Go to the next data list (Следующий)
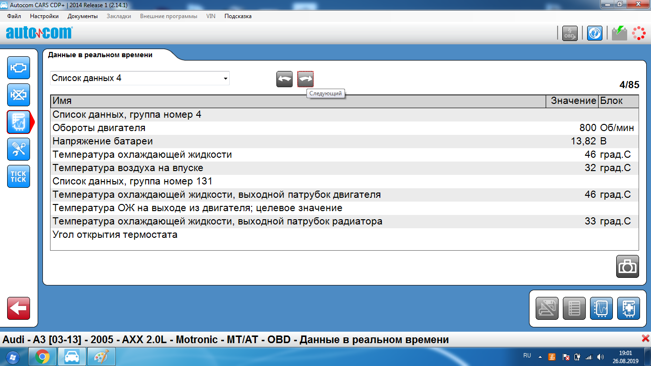Viewport: 651px width, 366px height. pos(305,79)
